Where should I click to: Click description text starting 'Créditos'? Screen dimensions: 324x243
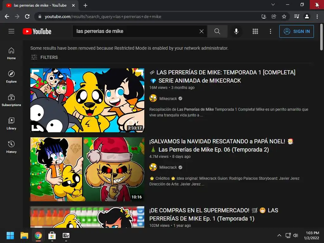(224, 181)
